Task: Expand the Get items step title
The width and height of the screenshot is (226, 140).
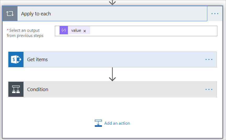Action: click(37, 60)
